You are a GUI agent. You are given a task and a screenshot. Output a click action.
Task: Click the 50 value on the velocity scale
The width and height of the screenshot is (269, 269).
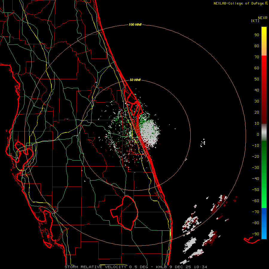(257, 79)
